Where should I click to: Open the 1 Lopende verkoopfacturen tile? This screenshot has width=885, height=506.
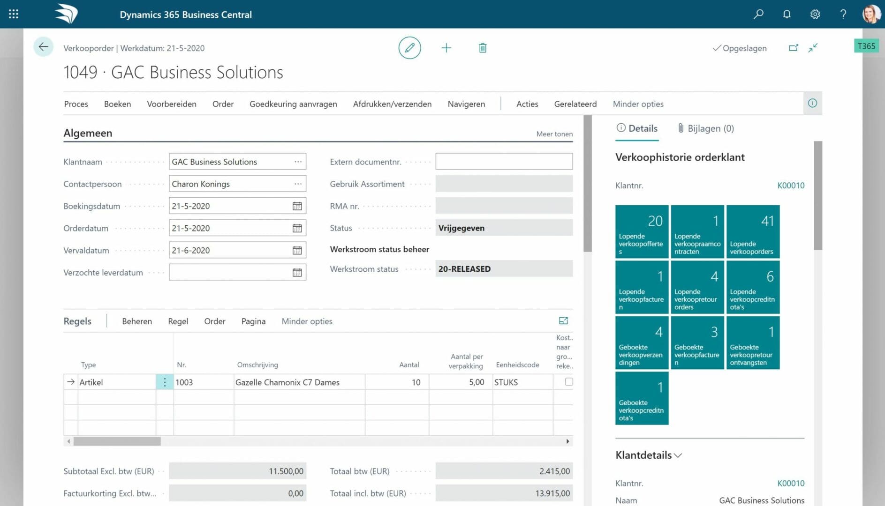click(x=642, y=287)
